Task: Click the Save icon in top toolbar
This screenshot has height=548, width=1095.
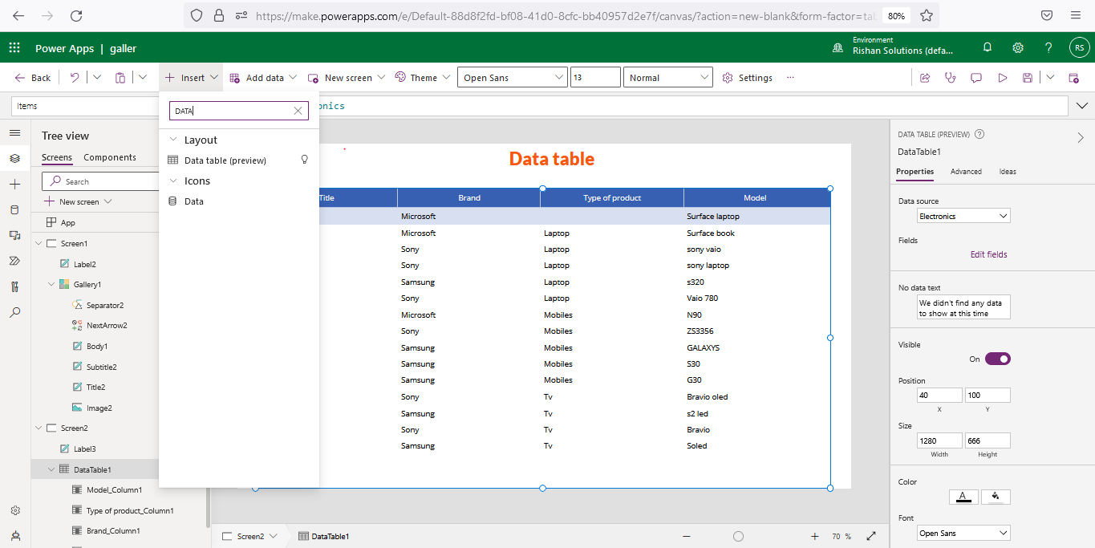Action: pos(1027,78)
